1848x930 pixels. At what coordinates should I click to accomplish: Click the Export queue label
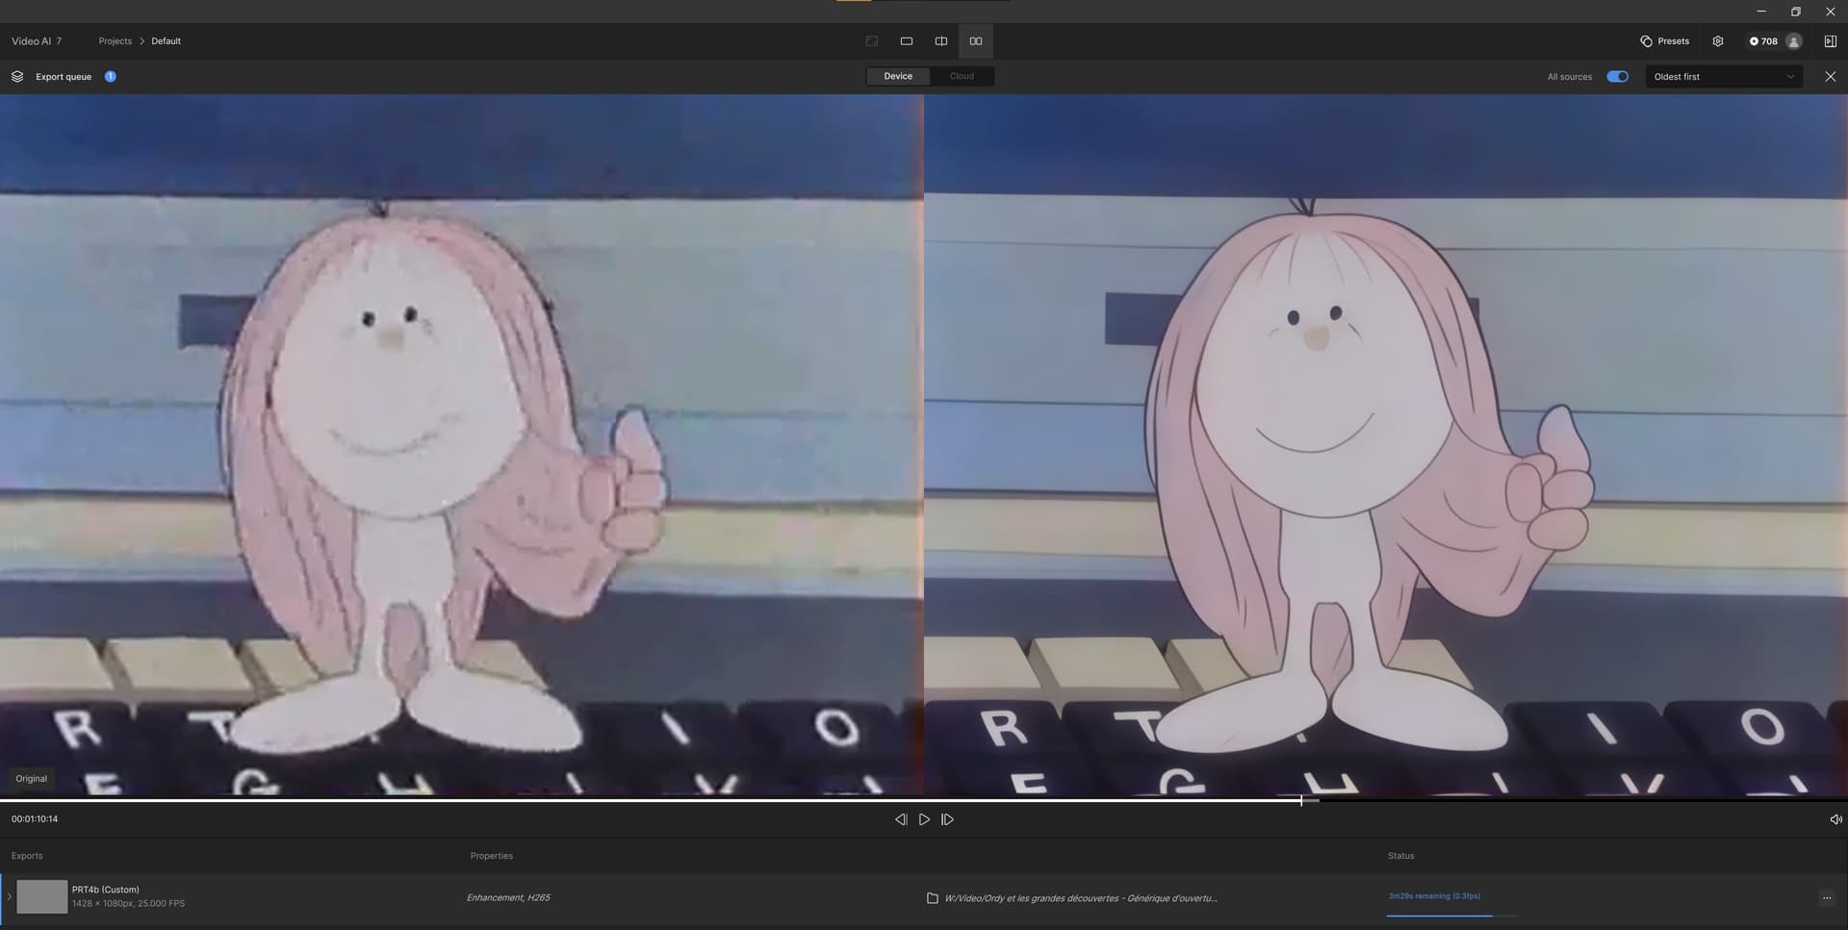64,77
